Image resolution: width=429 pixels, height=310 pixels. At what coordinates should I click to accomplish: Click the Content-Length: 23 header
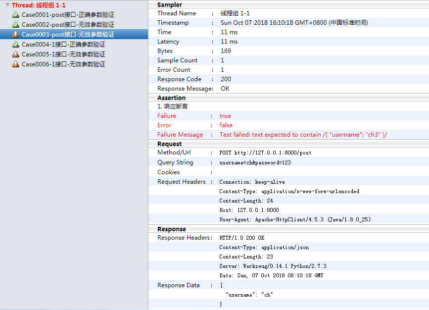[246, 257]
